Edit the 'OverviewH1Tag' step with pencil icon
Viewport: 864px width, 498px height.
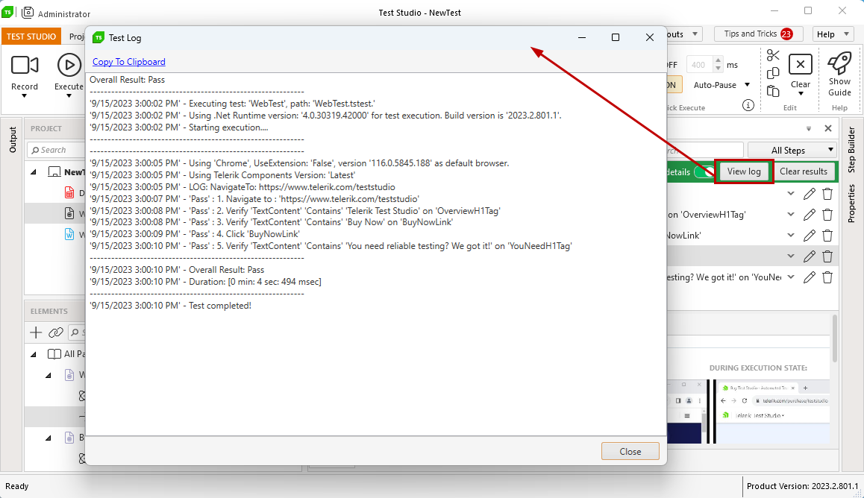(809, 215)
